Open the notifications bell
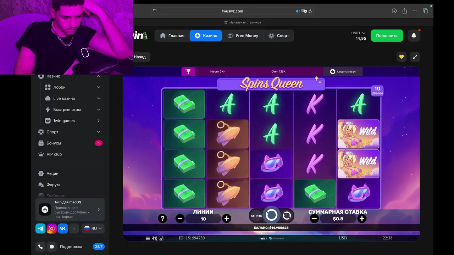The image size is (454, 255). tap(414, 36)
